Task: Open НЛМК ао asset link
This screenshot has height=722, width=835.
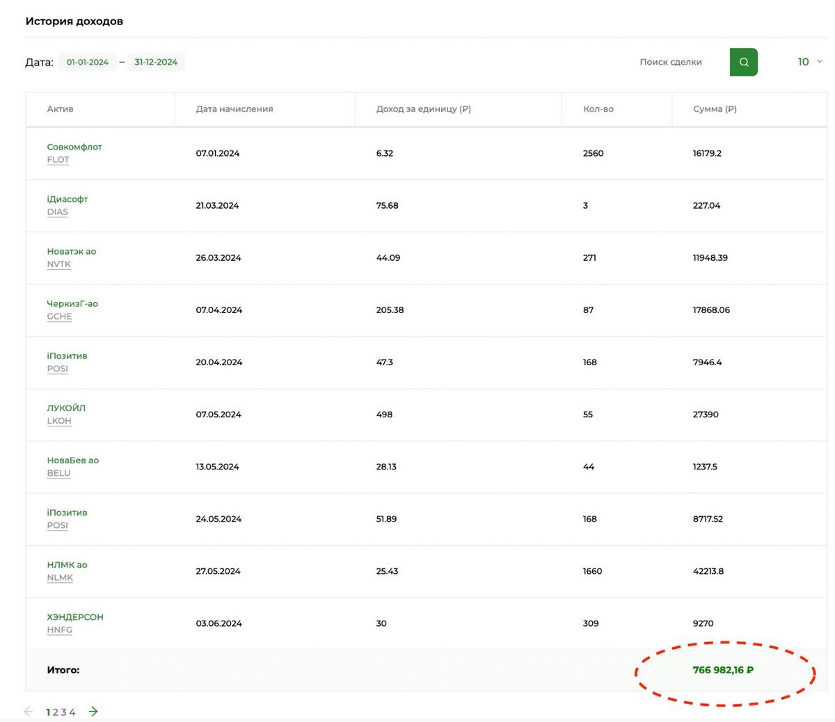Action: [x=67, y=565]
